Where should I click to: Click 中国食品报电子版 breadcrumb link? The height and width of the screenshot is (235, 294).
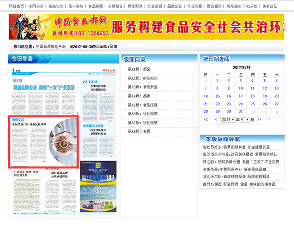[x=50, y=47]
